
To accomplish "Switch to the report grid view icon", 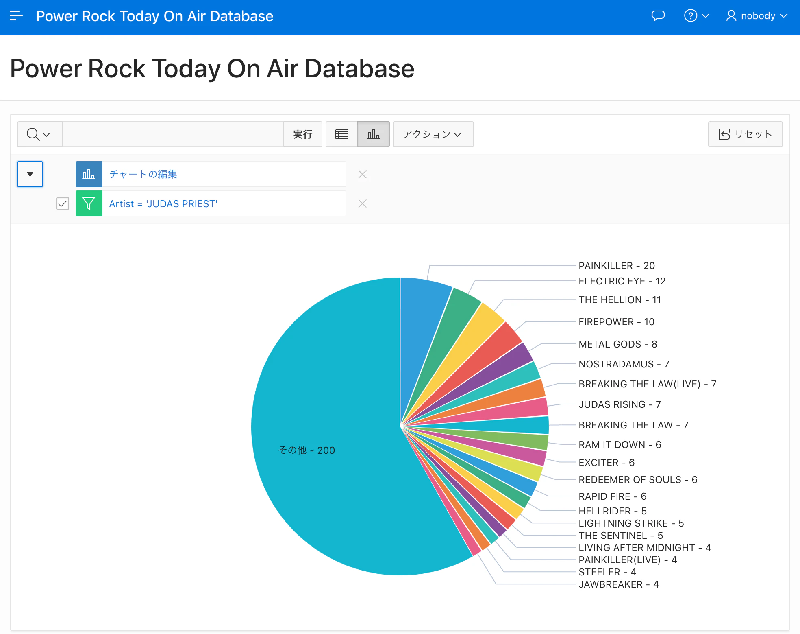I will [x=341, y=134].
